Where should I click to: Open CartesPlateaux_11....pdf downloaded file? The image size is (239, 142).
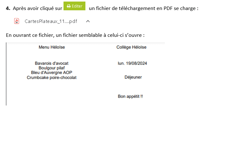pyautogui.click(x=51, y=21)
